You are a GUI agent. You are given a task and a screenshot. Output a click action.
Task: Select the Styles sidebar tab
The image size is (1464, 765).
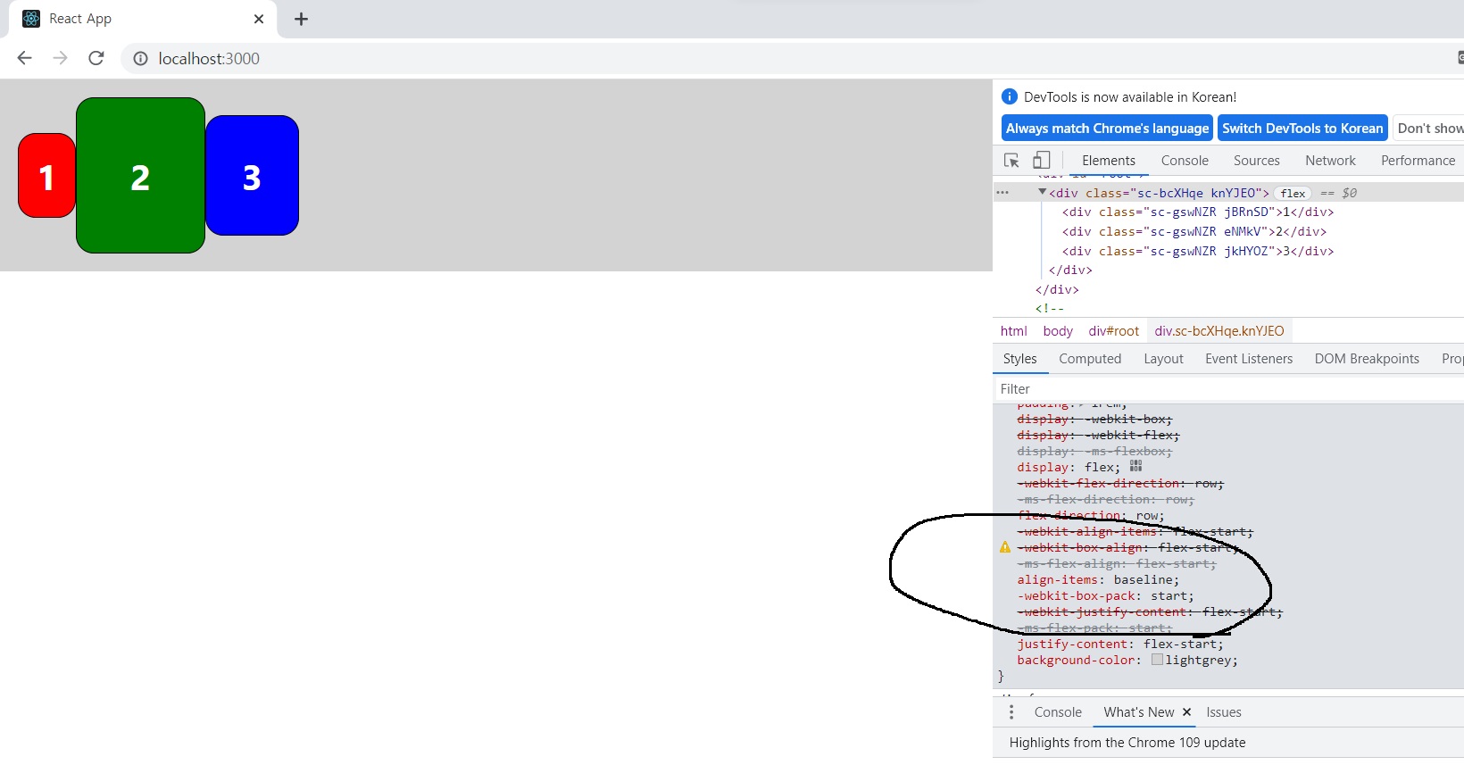(1020, 359)
